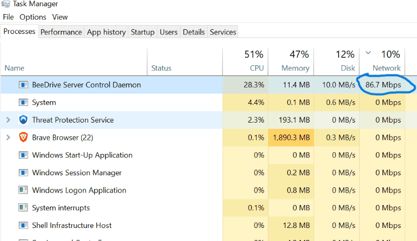This screenshot has width=417, height=241.
Task: Click the 1,890.3 MB memory cell
Action: (291, 138)
